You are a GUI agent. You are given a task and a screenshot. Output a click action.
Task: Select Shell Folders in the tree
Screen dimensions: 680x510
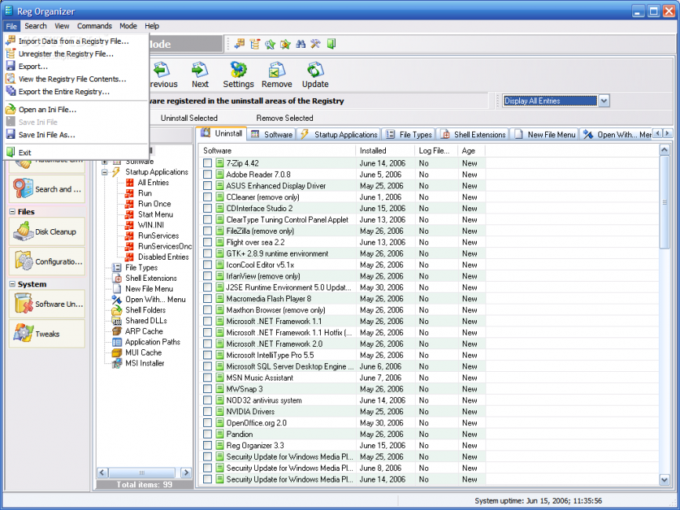pyautogui.click(x=145, y=310)
